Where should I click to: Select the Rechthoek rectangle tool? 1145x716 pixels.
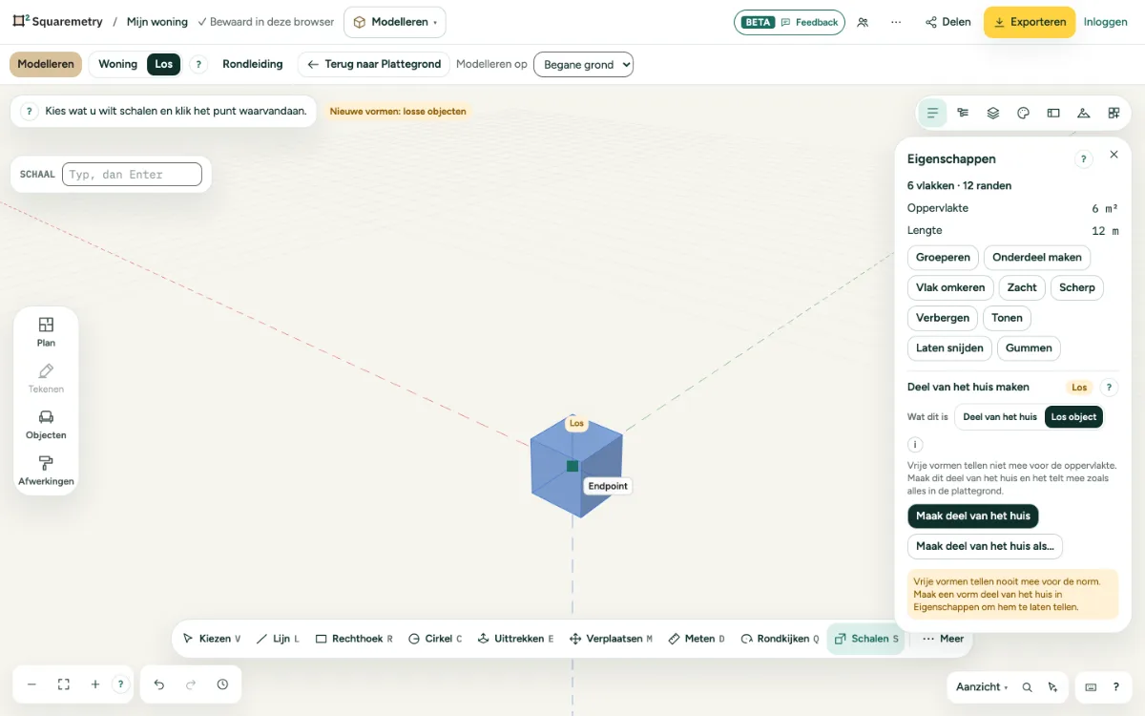(x=354, y=639)
